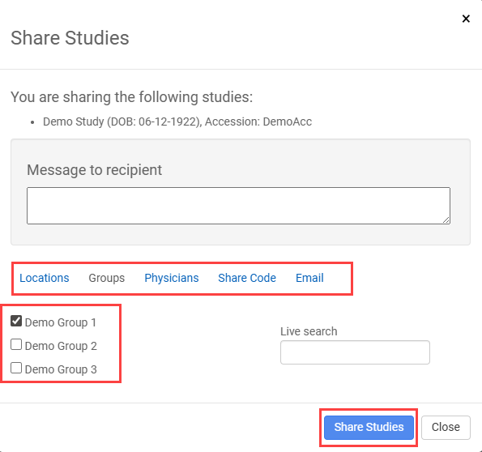Focus the Live search field

[355, 352]
